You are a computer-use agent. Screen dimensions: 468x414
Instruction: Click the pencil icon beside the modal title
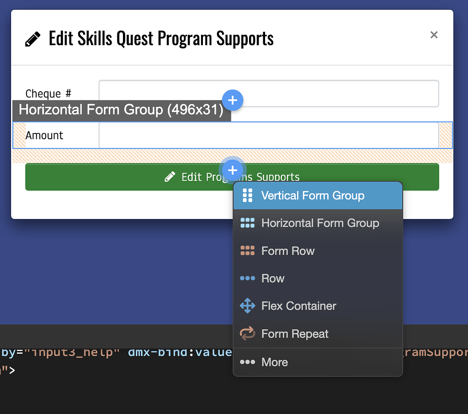coord(32,38)
